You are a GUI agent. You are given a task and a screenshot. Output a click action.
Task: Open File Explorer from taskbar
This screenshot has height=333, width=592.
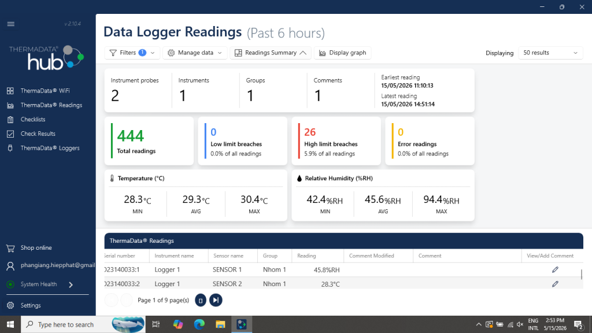tap(220, 324)
